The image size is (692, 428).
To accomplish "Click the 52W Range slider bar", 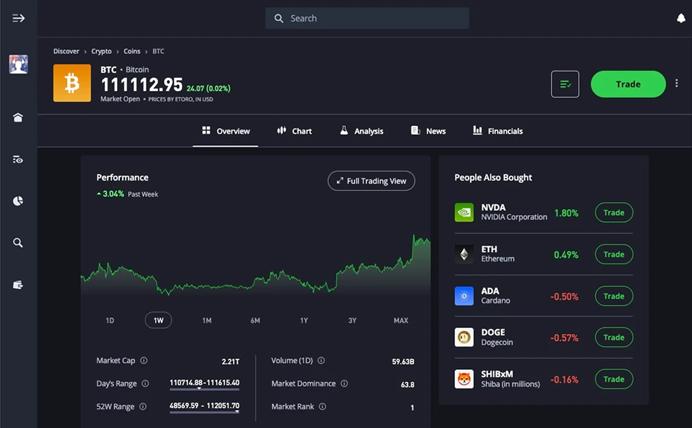I will click(x=204, y=412).
